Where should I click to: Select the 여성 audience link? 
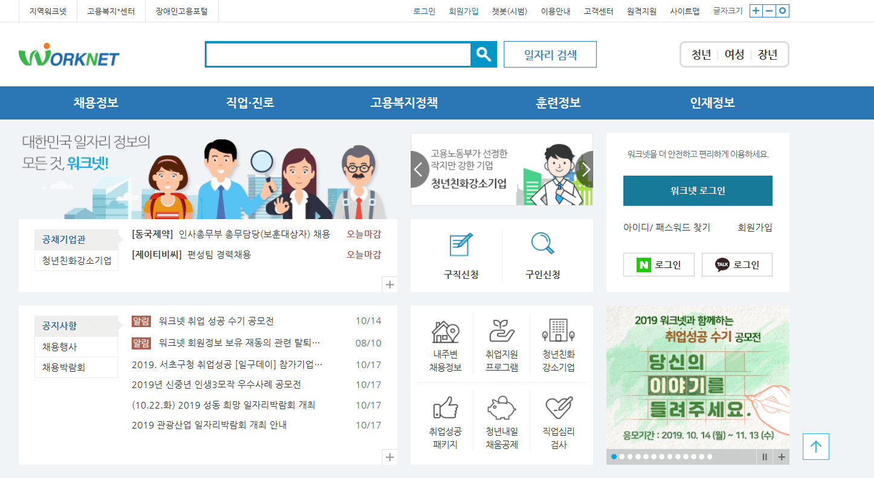click(734, 54)
